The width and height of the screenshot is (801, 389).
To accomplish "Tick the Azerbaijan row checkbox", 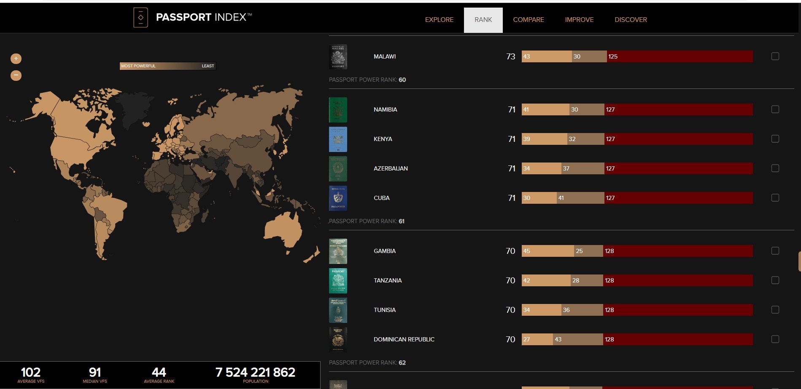I will (775, 168).
